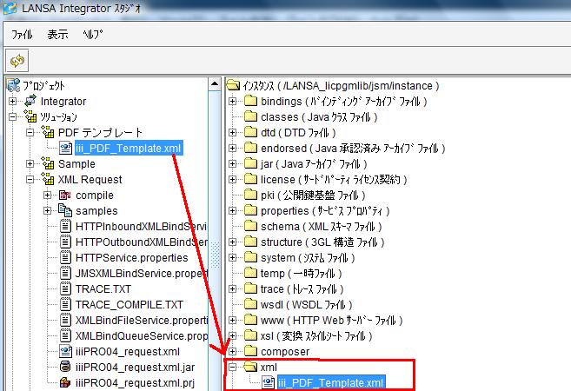Screen dimensions: 571x391
Task: Click the refresh toolbar button
Action: [x=17, y=61]
